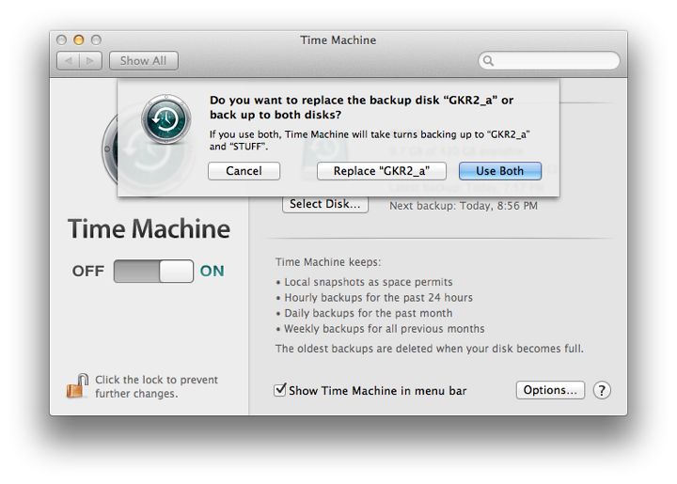
Task: Click the window title "Time Machine"
Action: click(338, 40)
